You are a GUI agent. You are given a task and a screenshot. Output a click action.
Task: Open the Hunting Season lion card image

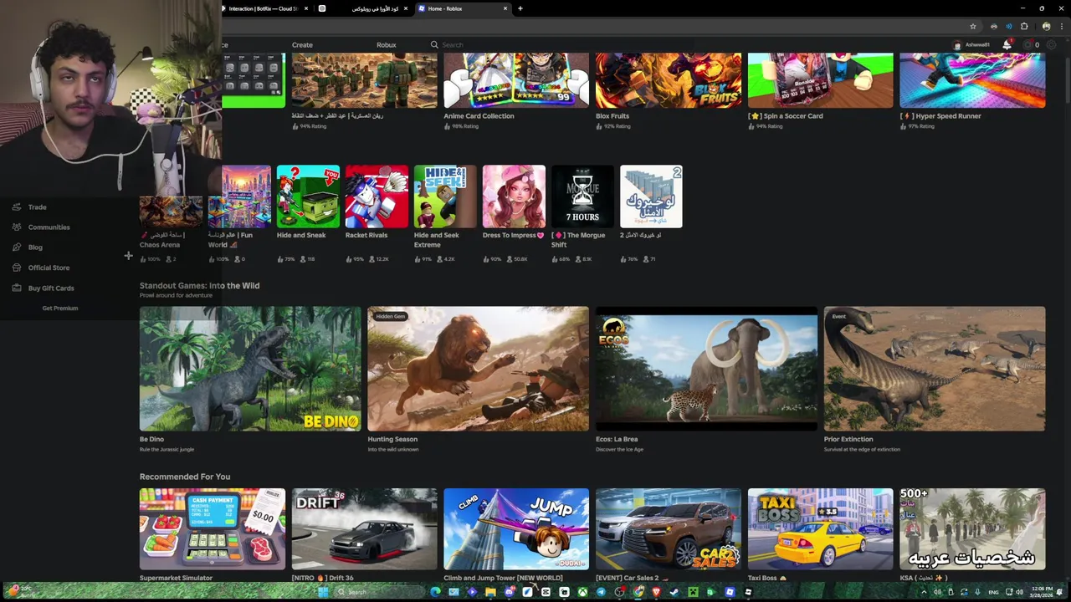478,369
